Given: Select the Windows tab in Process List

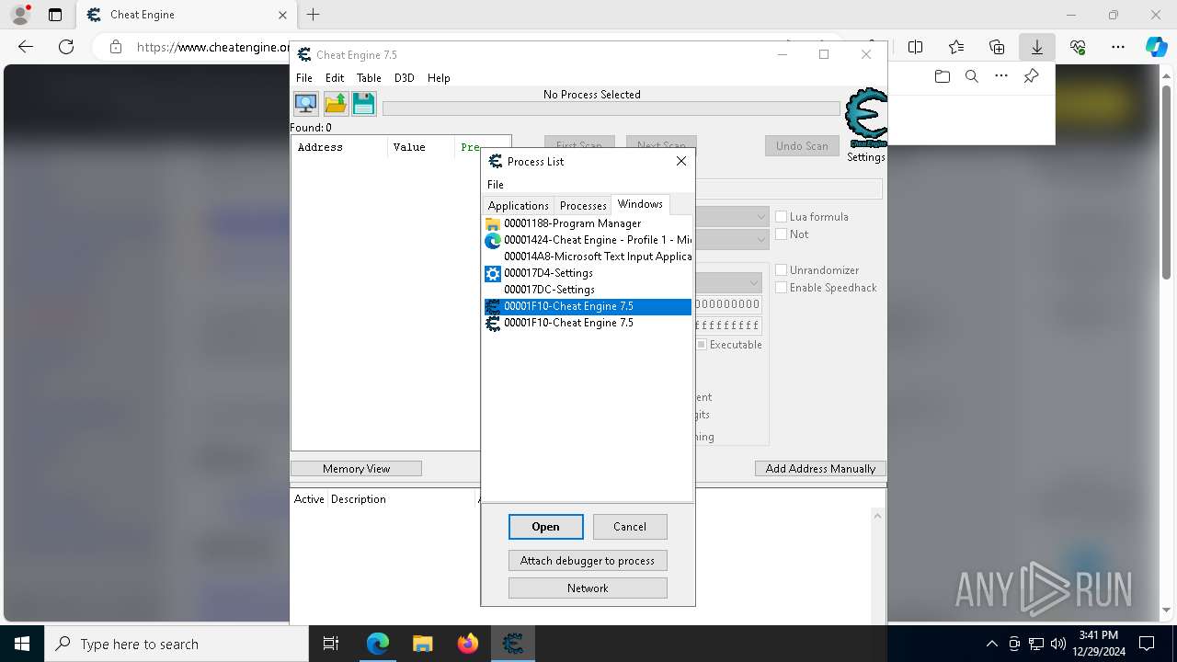Looking at the screenshot, I should coord(640,204).
